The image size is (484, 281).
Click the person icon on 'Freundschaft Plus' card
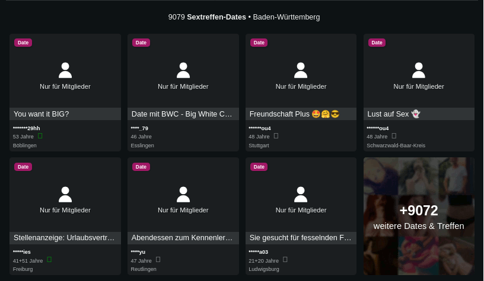tap(301, 70)
